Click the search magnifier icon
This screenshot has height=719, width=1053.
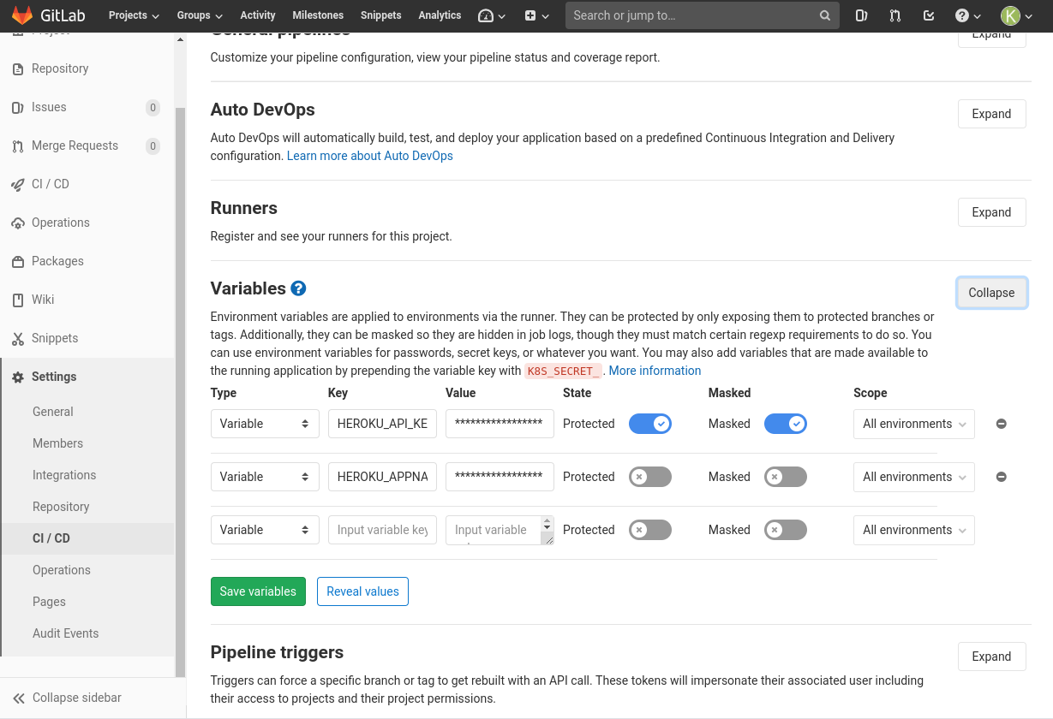pos(824,15)
